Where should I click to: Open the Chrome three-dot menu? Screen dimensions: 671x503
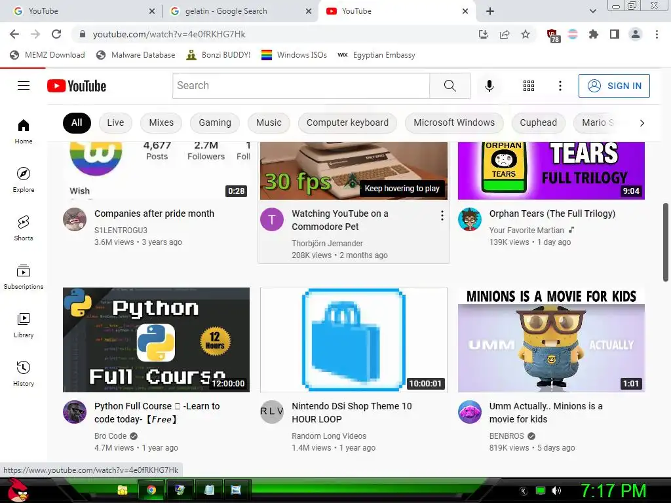[657, 34]
